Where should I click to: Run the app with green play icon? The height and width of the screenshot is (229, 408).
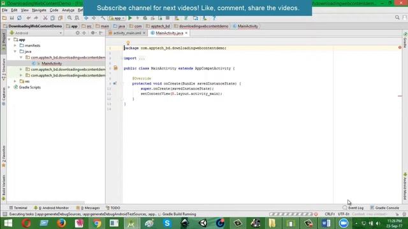point(130,18)
